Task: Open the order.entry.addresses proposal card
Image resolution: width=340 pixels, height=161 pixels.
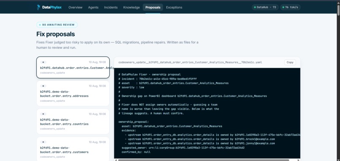Action: 73,93
